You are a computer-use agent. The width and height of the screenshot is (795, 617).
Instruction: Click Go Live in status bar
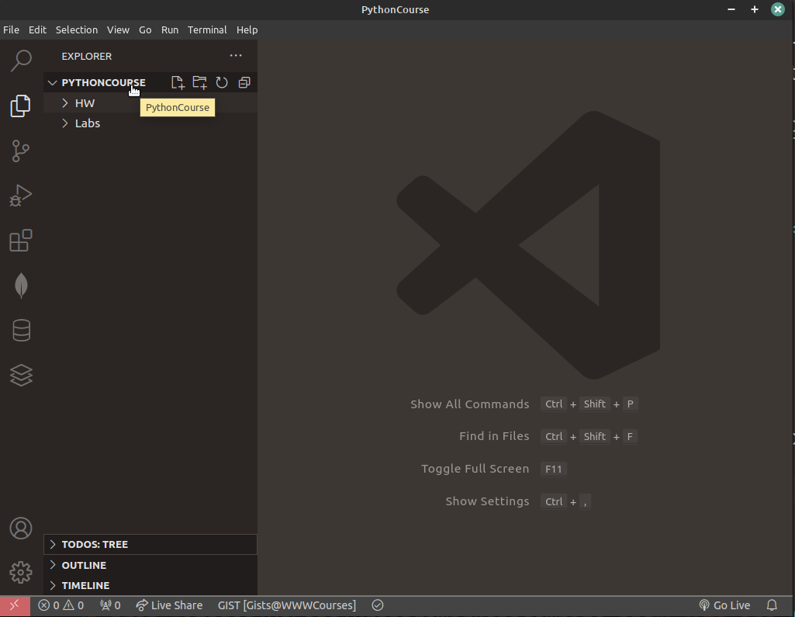[724, 605]
